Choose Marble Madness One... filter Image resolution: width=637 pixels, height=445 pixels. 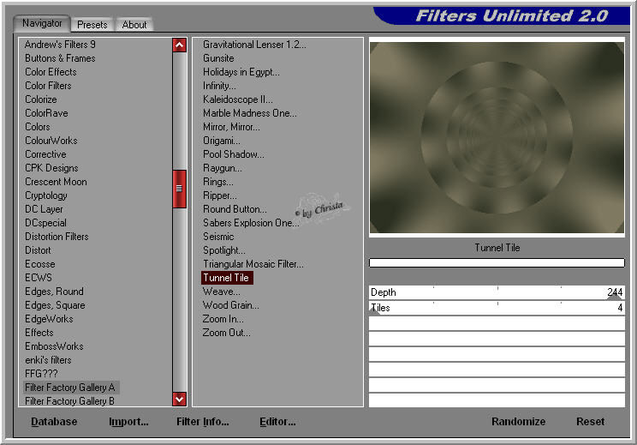coord(249,113)
